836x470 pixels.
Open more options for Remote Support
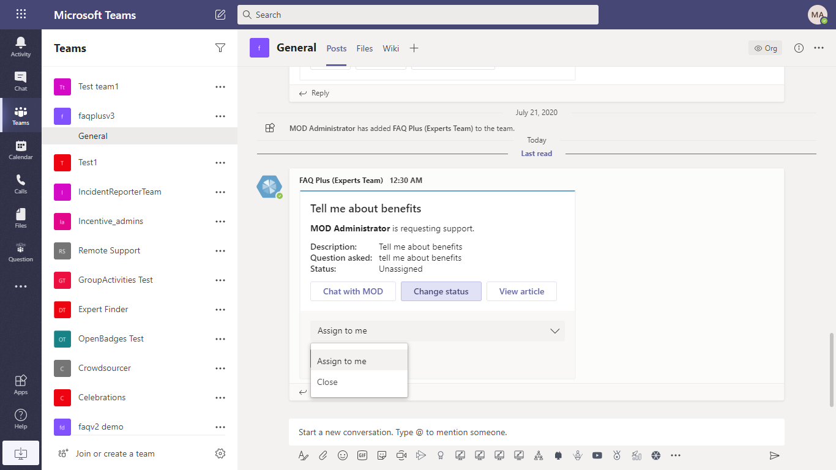[220, 251]
